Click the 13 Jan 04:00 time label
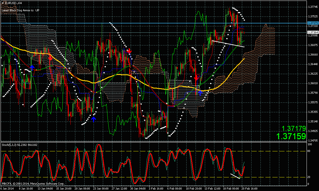 [x=45, y=189]
